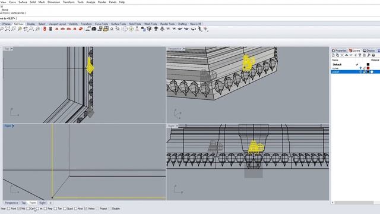Click the plain crosshair target icon

125,29
